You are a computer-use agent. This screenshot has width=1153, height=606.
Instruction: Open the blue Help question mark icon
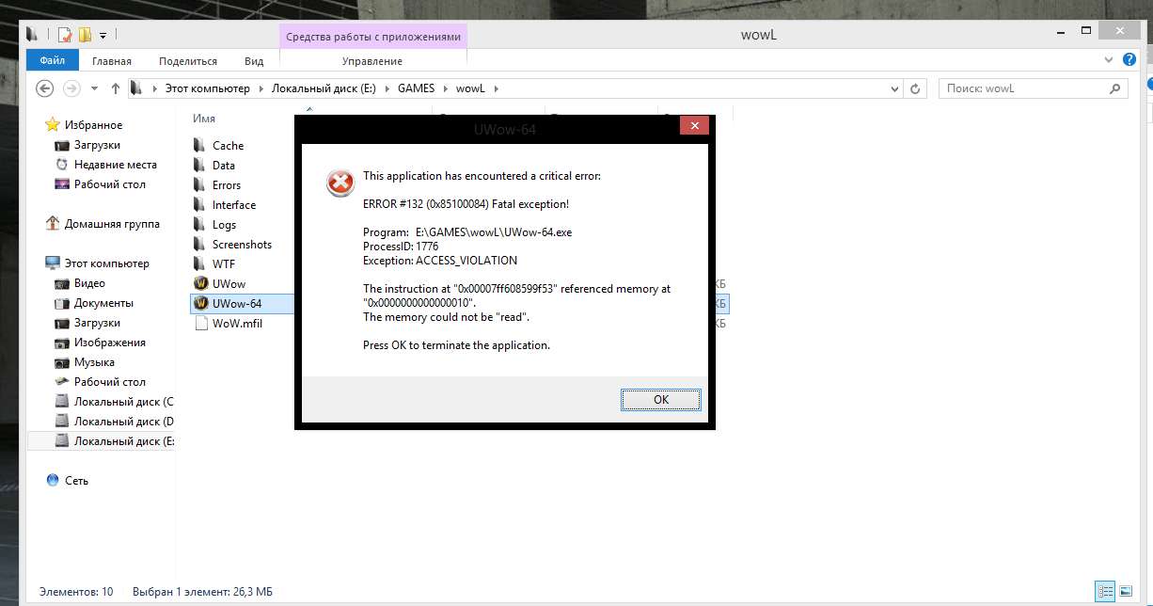point(1130,60)
